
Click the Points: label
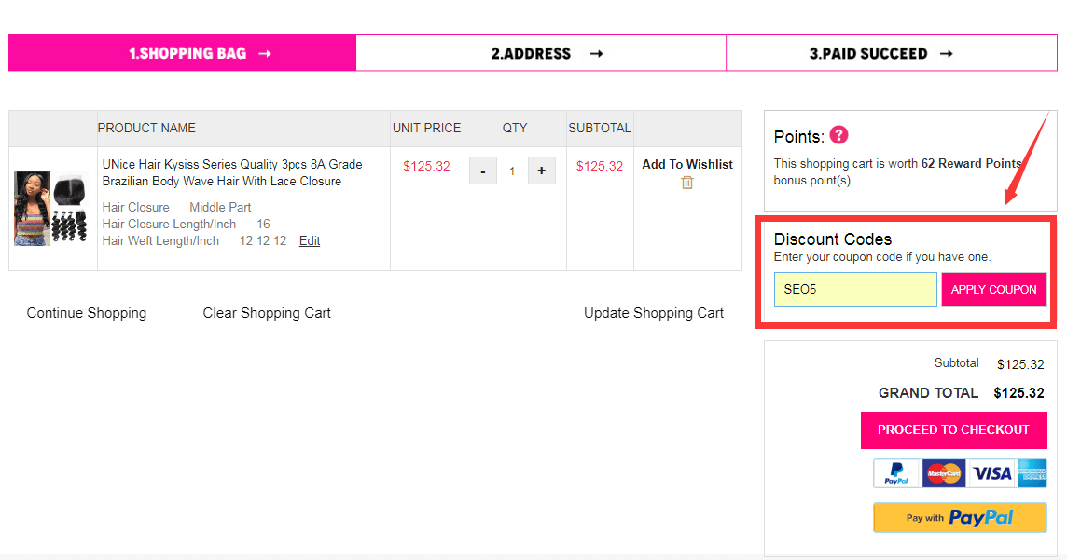coord(799,137)
